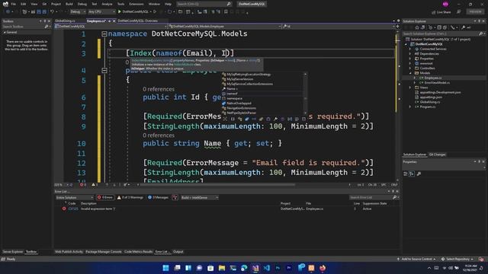Open the Debug configuration dropdown
488x274 pixels.
click(x=78, y=12)
